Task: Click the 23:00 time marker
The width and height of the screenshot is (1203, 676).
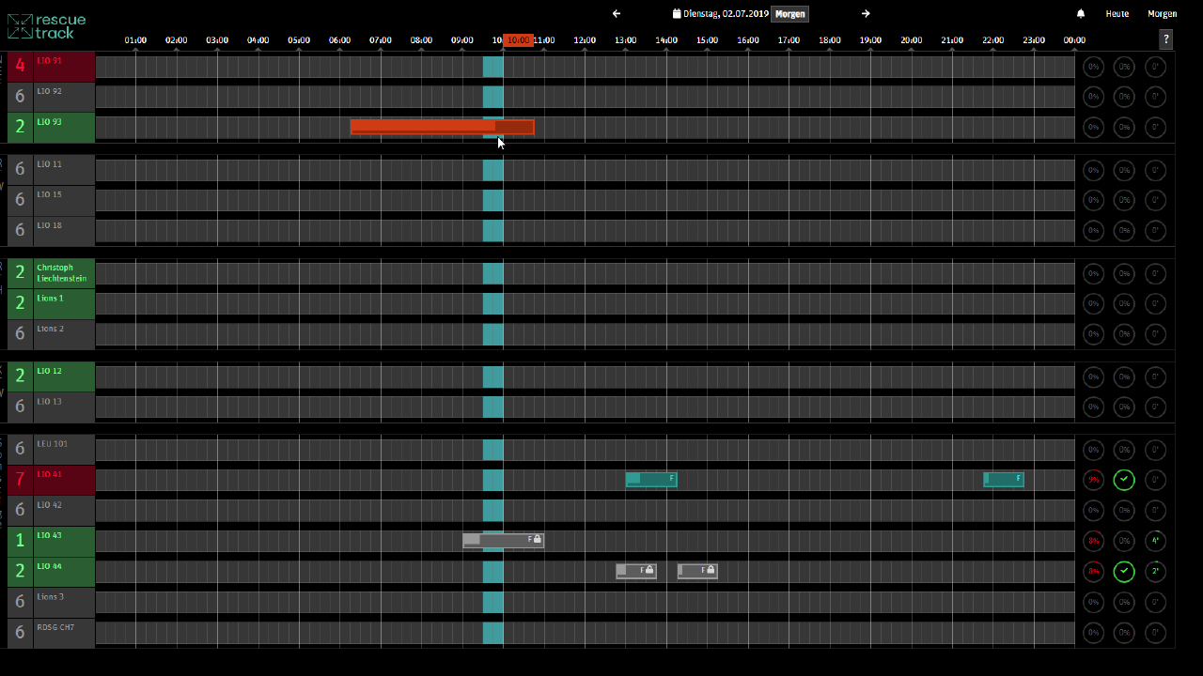Action: click(1034, 40)
